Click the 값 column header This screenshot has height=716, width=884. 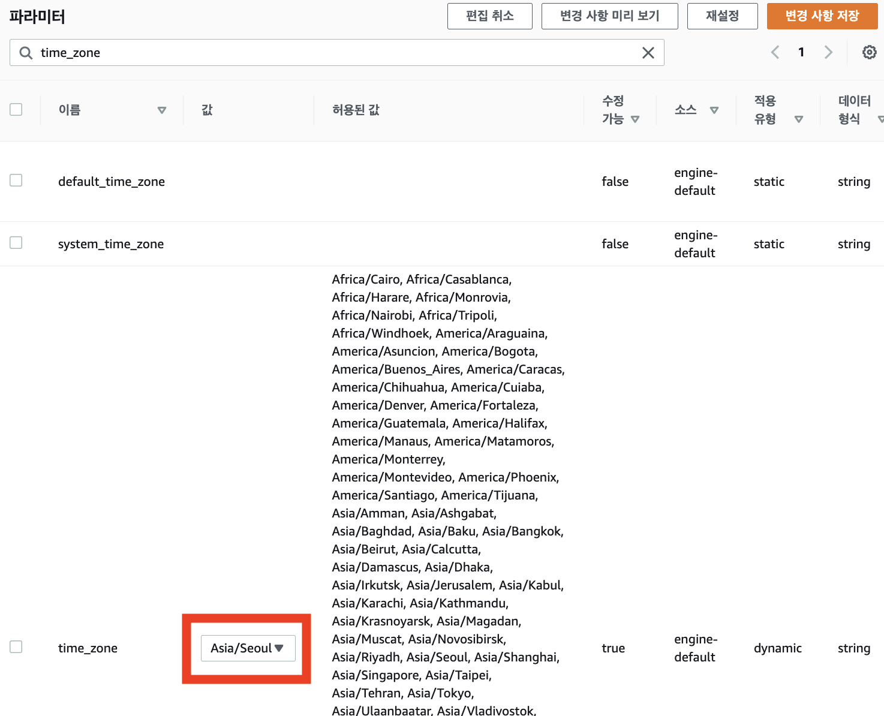tap(207, 110)
